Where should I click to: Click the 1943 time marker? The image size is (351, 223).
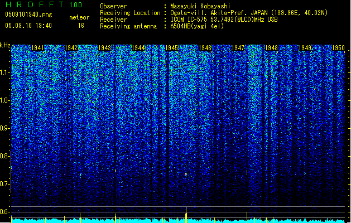pyautogui.click(x=104, y=48)
